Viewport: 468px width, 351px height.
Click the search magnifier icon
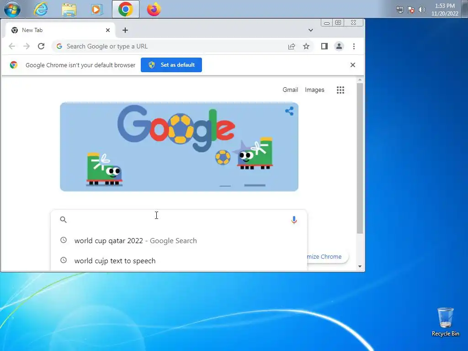tap(63, 220)
